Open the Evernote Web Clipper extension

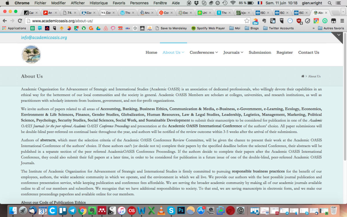click(x=264, y=21)
